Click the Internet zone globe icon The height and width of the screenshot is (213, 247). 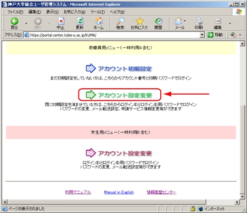coord(200,209)
